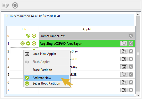The width and height of the screenshot is (142, 99).
Task: Open load applet browser for partition 2
Action: 124,51
